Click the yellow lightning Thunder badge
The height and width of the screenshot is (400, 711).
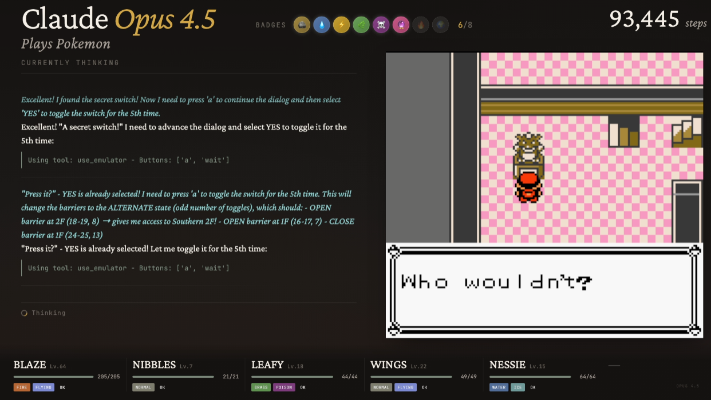click(341, 25)
